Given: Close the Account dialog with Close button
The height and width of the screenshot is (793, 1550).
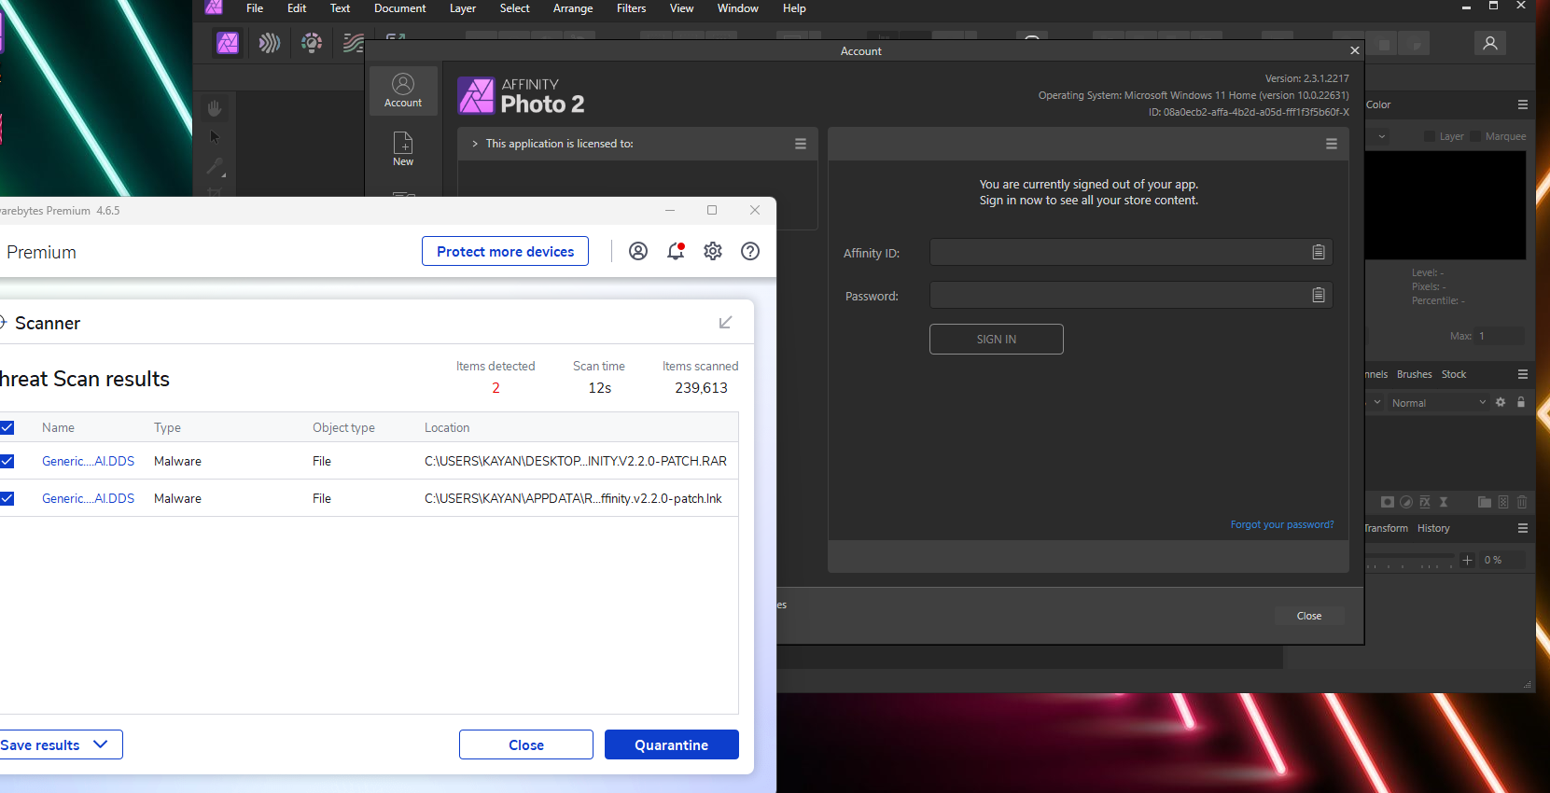Looking at the screenshot, I should (1309, 616).
